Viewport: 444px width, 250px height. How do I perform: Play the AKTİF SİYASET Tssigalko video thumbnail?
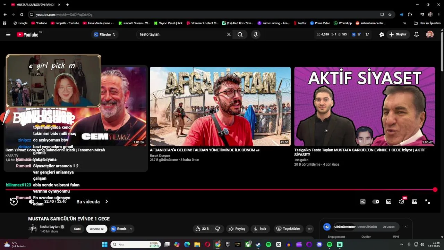(x=365, y=106)
